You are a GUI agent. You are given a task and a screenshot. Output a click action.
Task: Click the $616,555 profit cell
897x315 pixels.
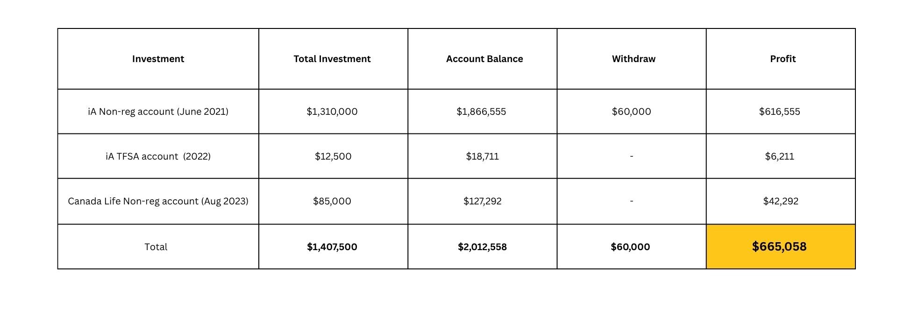coord(779,112)
